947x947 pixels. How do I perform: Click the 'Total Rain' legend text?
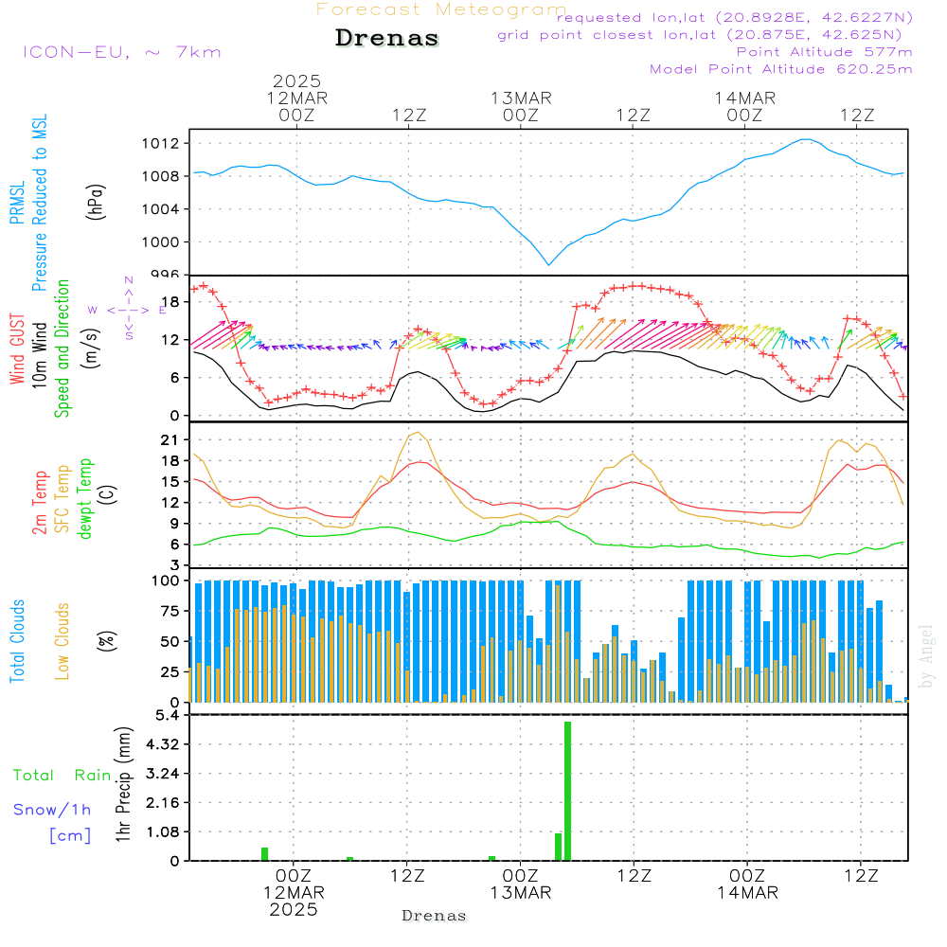(x=62, y=775)
